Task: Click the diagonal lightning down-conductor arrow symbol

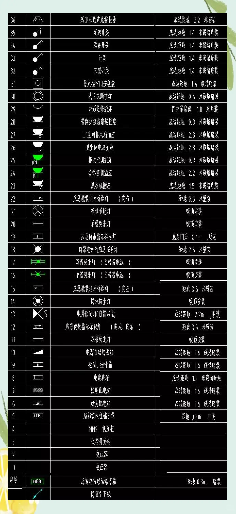Action: [x=37, y=494]
